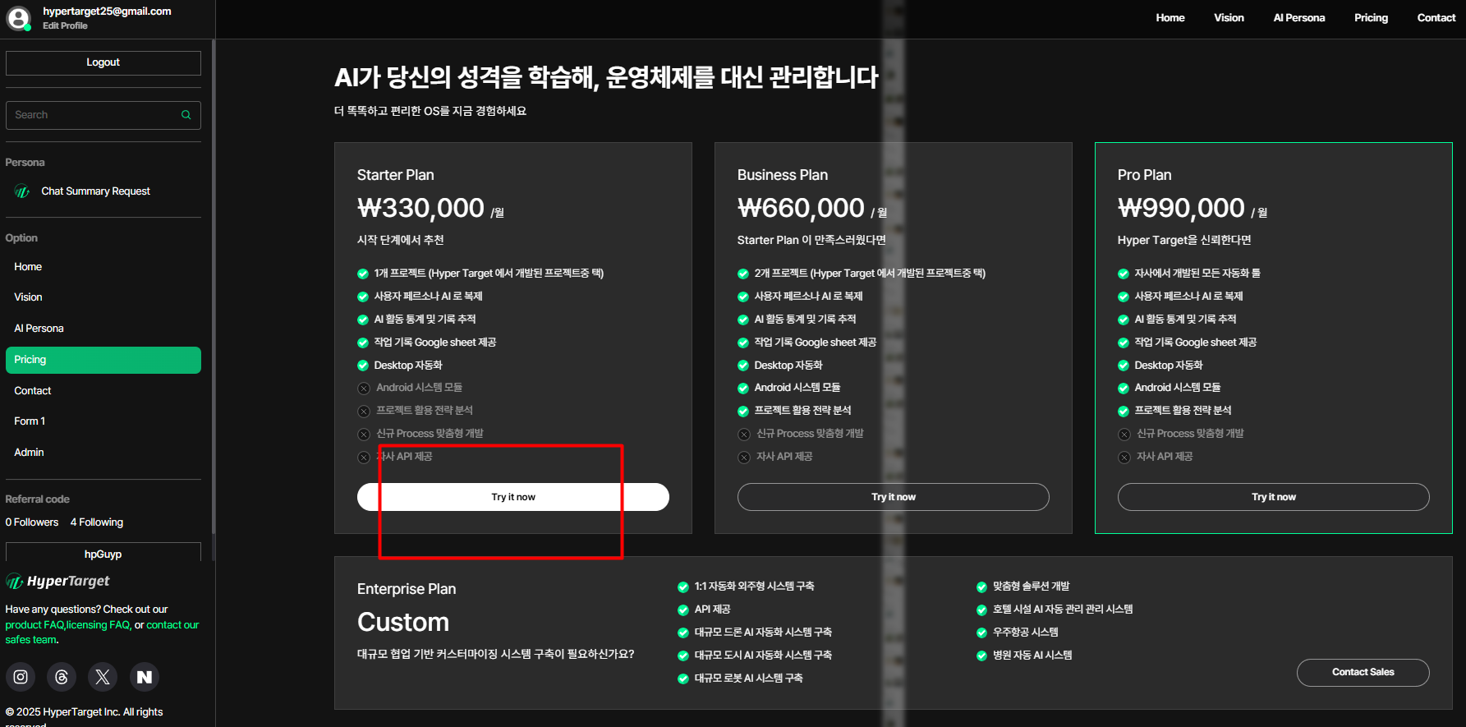Click Enterprise 병원 자동 AI 시스템 check icon

tap(981, 656)
